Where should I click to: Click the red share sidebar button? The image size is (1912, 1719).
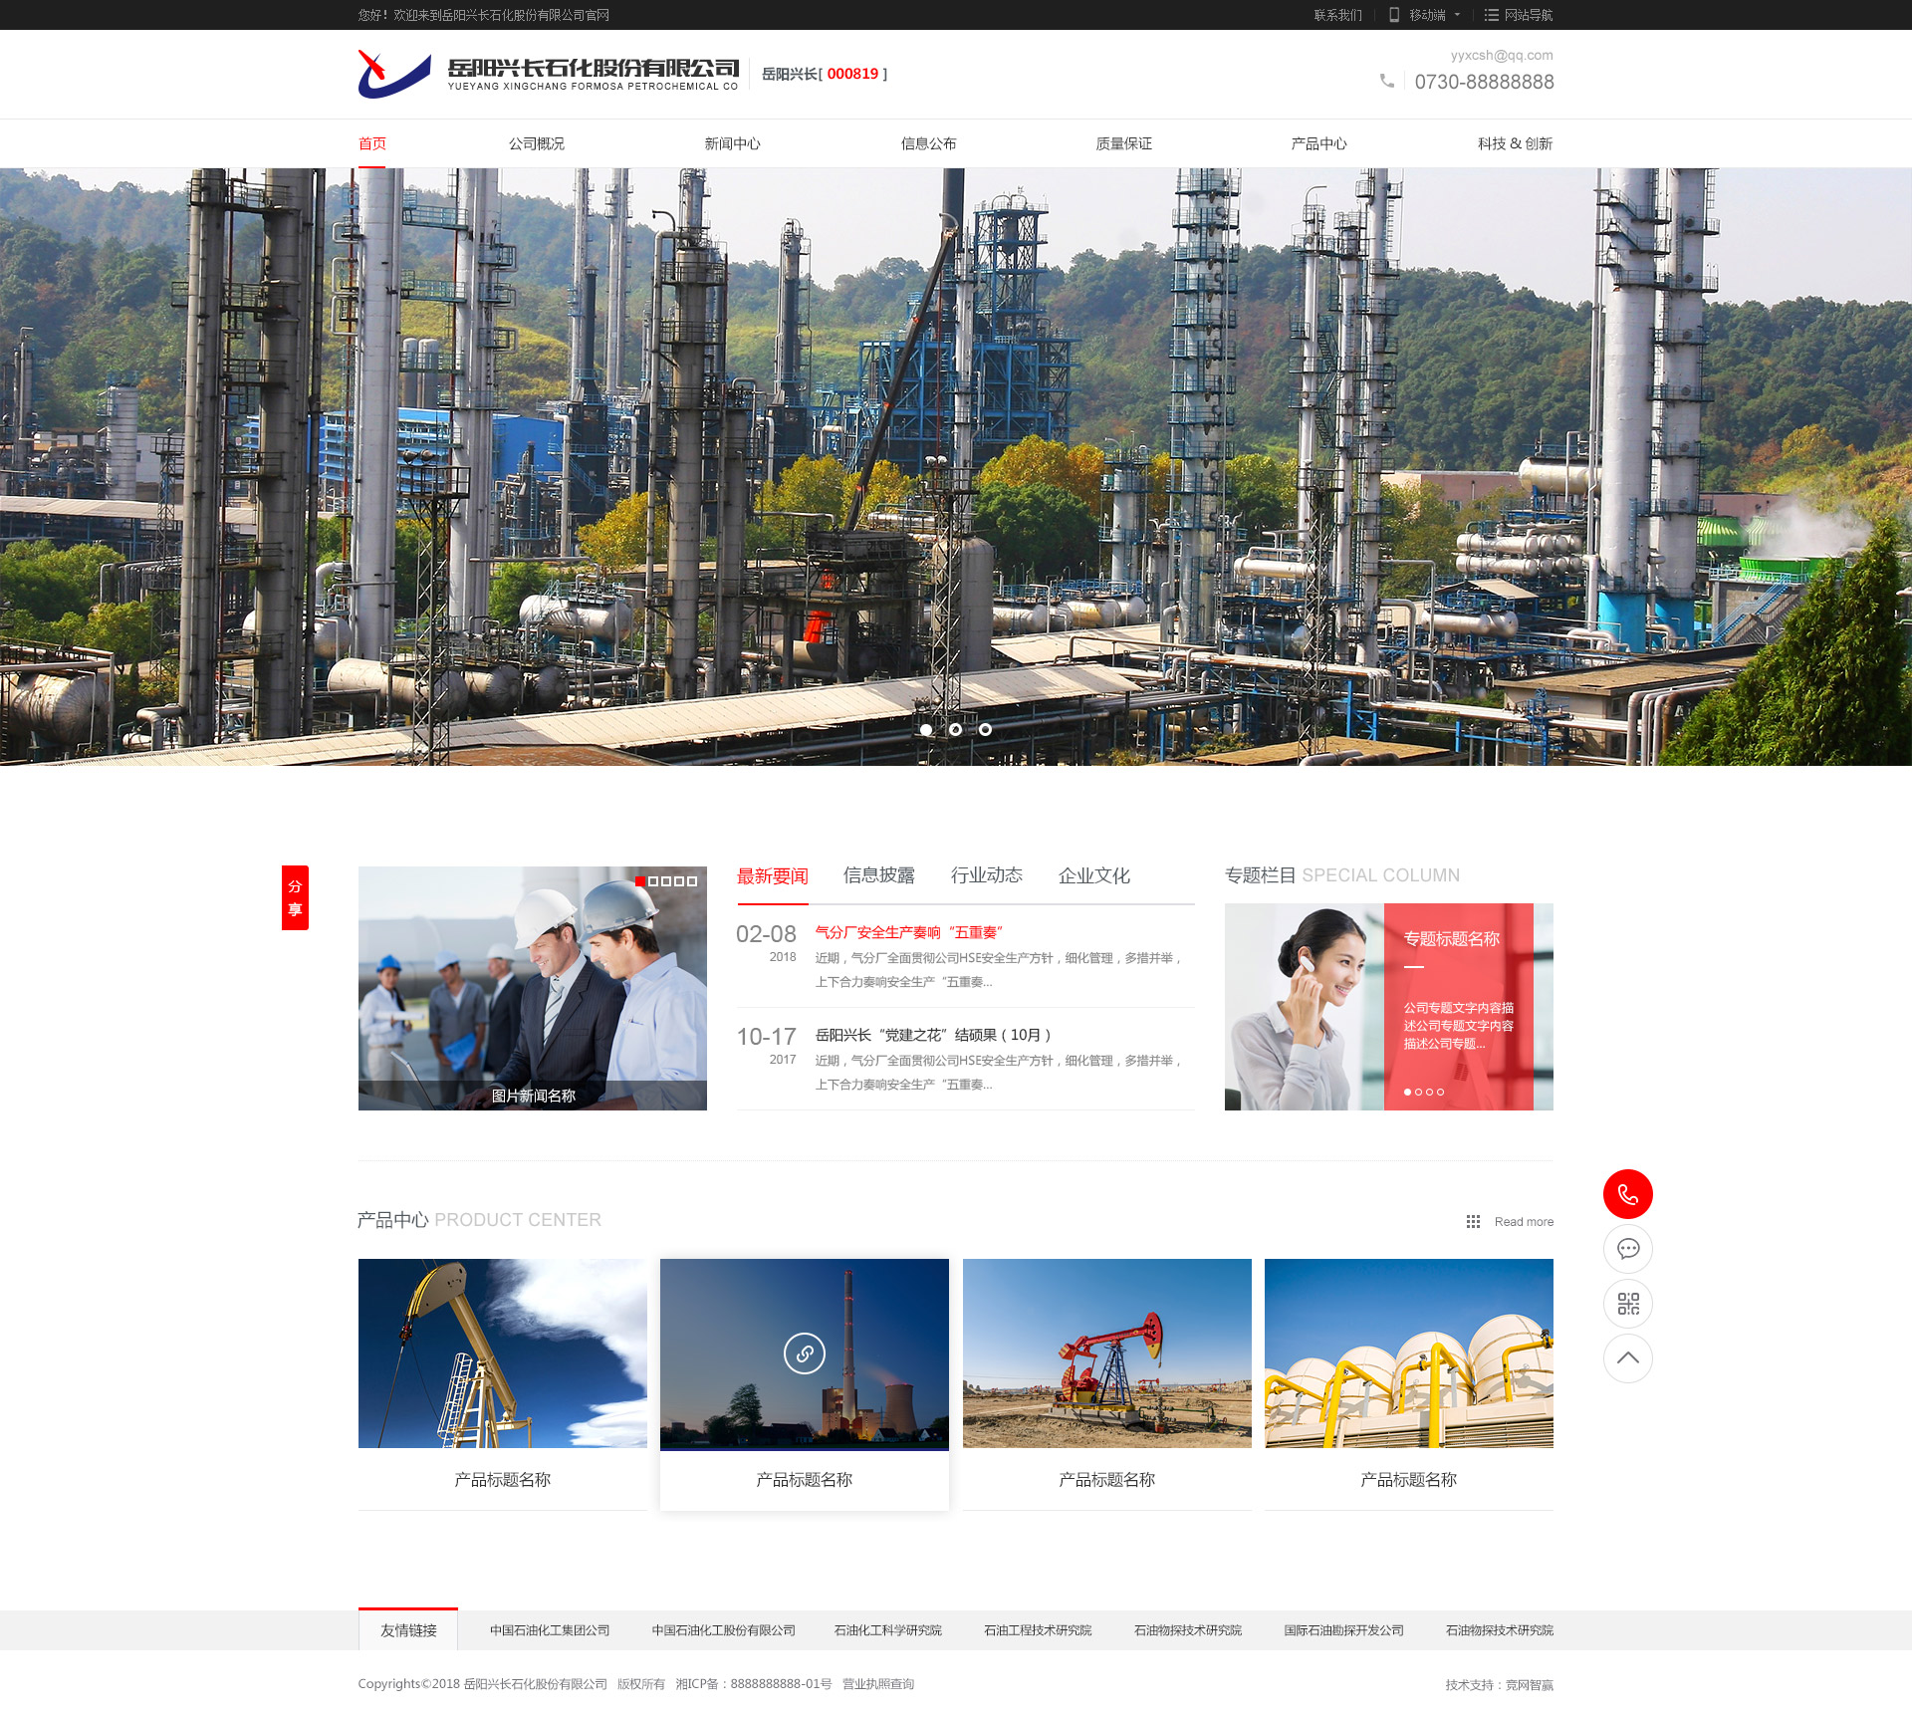coord(295,897)
